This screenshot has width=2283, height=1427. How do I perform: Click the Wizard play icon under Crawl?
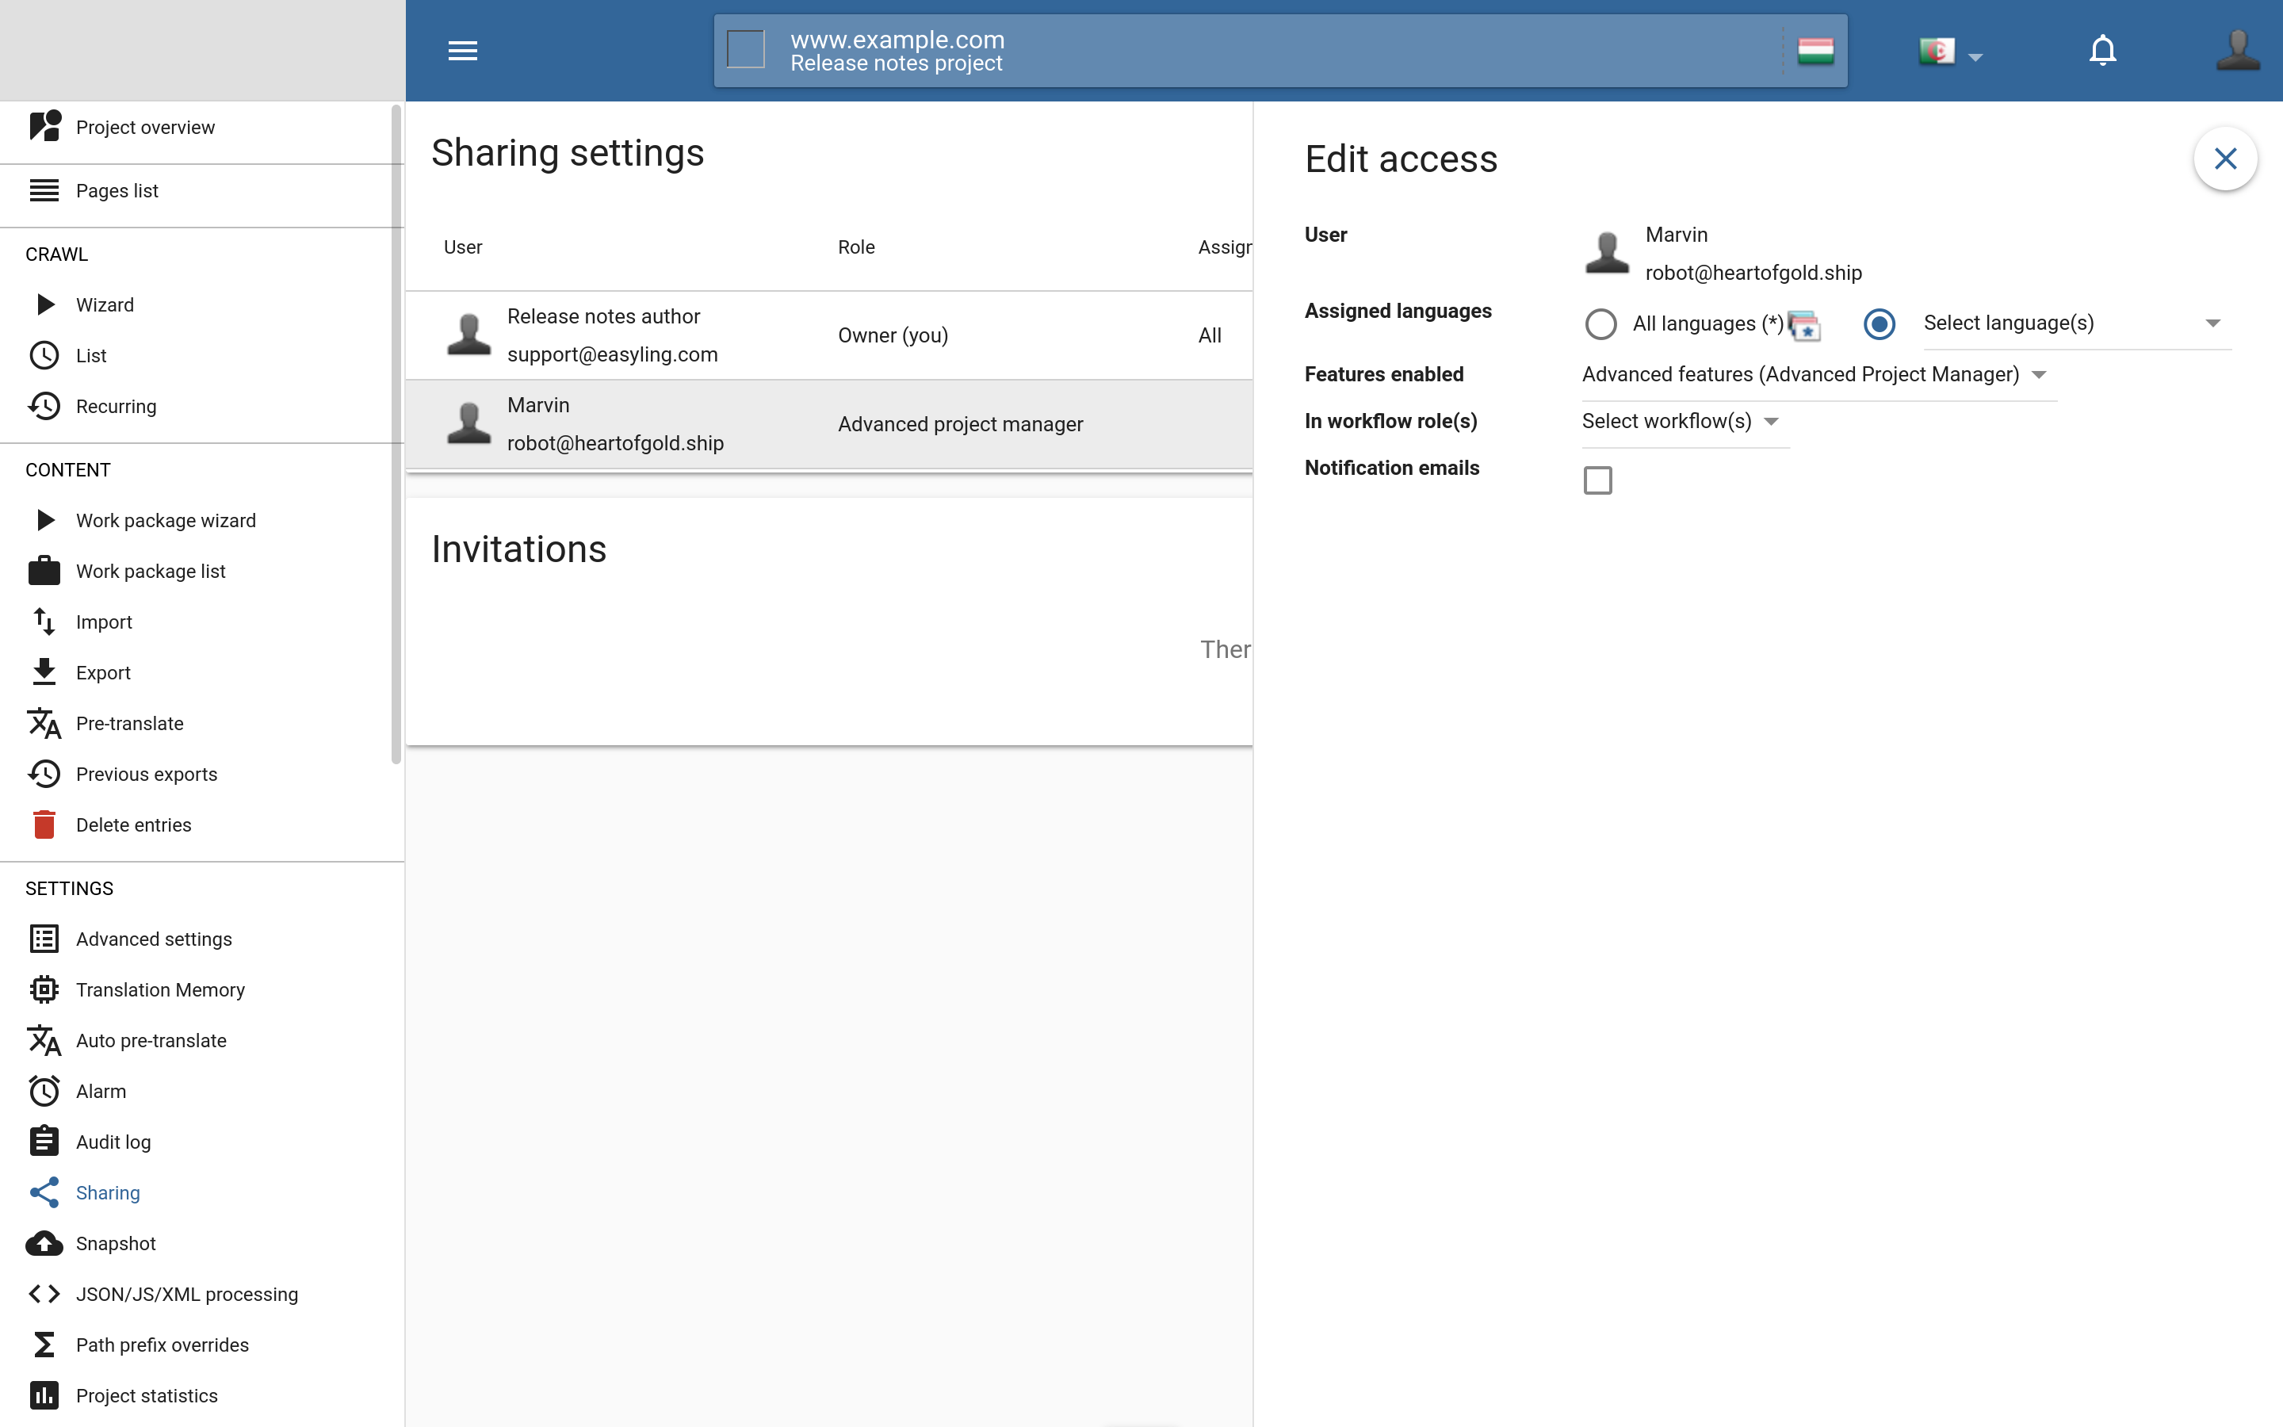coord(44,304)
